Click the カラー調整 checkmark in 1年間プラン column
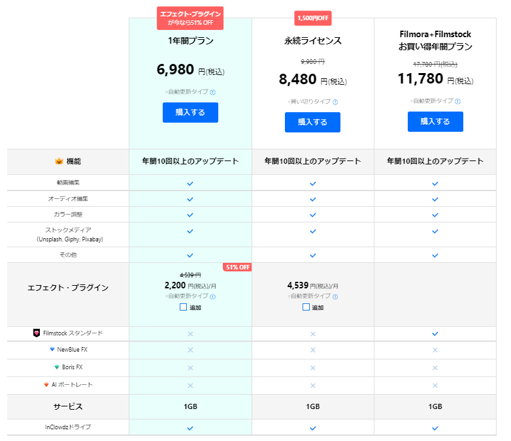 [190, 215]
